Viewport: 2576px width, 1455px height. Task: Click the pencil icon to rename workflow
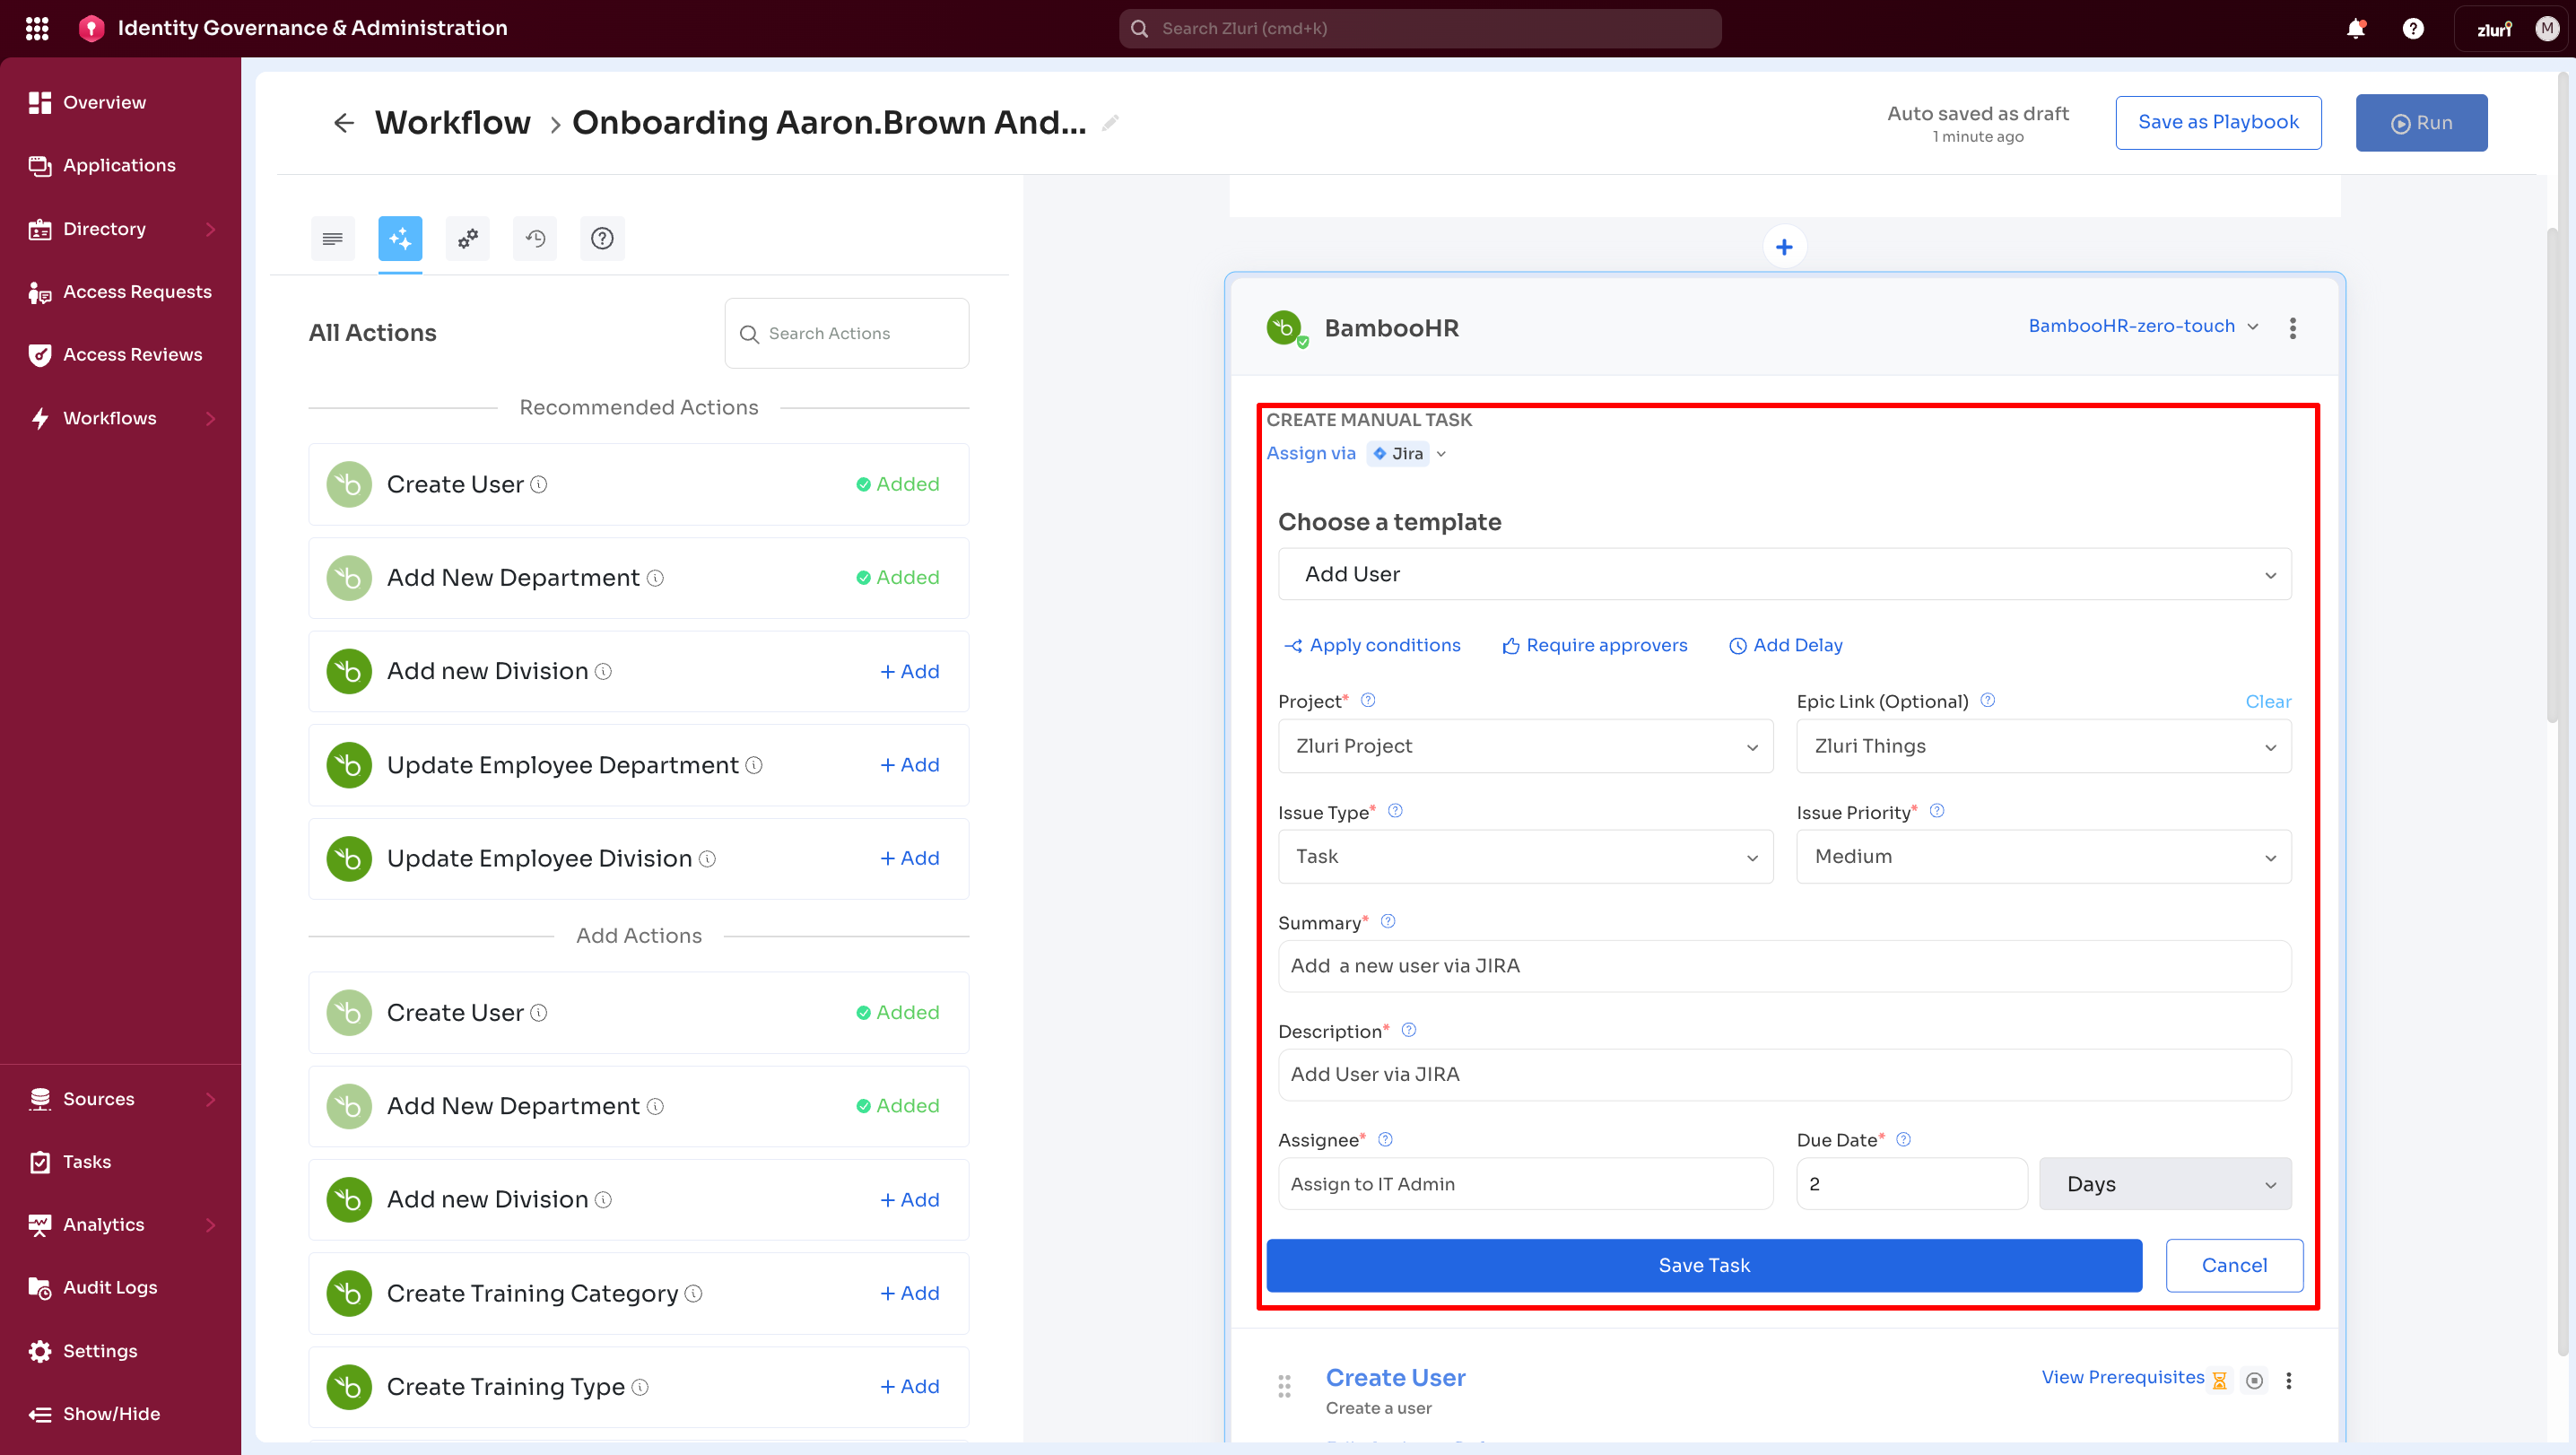[x=1110, y=123]
